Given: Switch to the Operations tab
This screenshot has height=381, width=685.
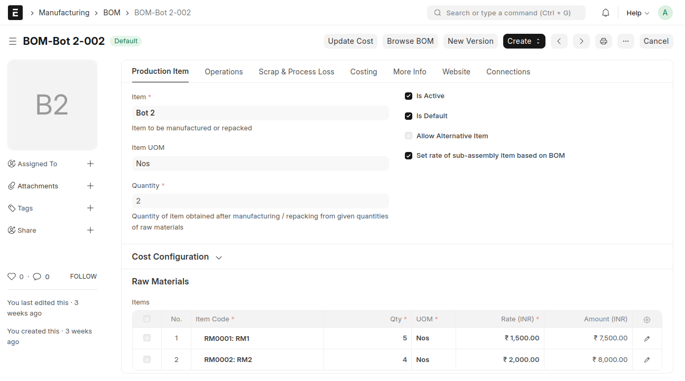Looking at the screenshot, I should coord(224,72).
